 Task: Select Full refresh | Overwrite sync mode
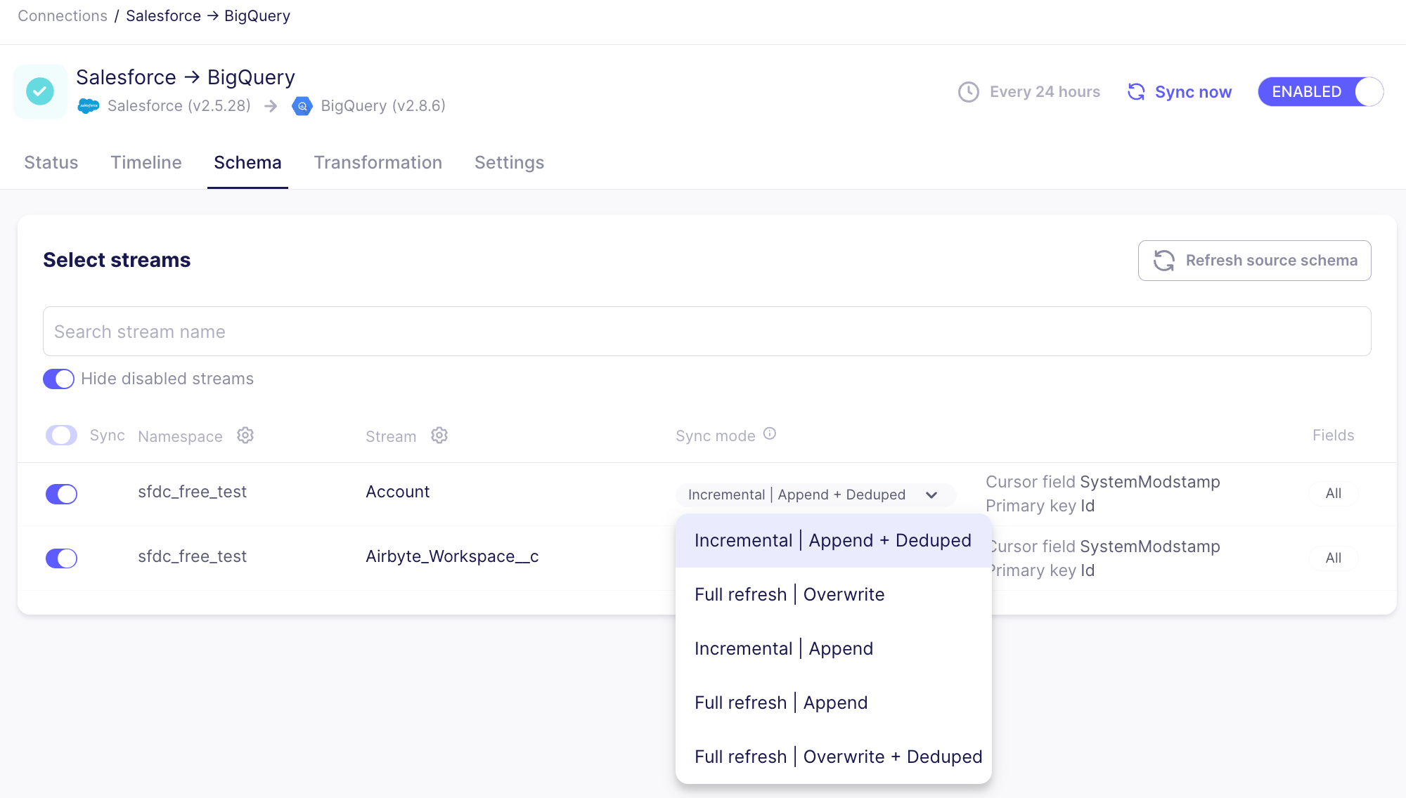789,594
